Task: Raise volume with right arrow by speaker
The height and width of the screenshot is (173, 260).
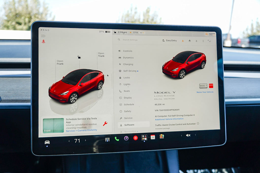Action: pos(195,135)
